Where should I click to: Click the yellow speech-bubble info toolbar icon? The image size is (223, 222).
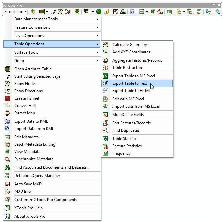(106, 12)
